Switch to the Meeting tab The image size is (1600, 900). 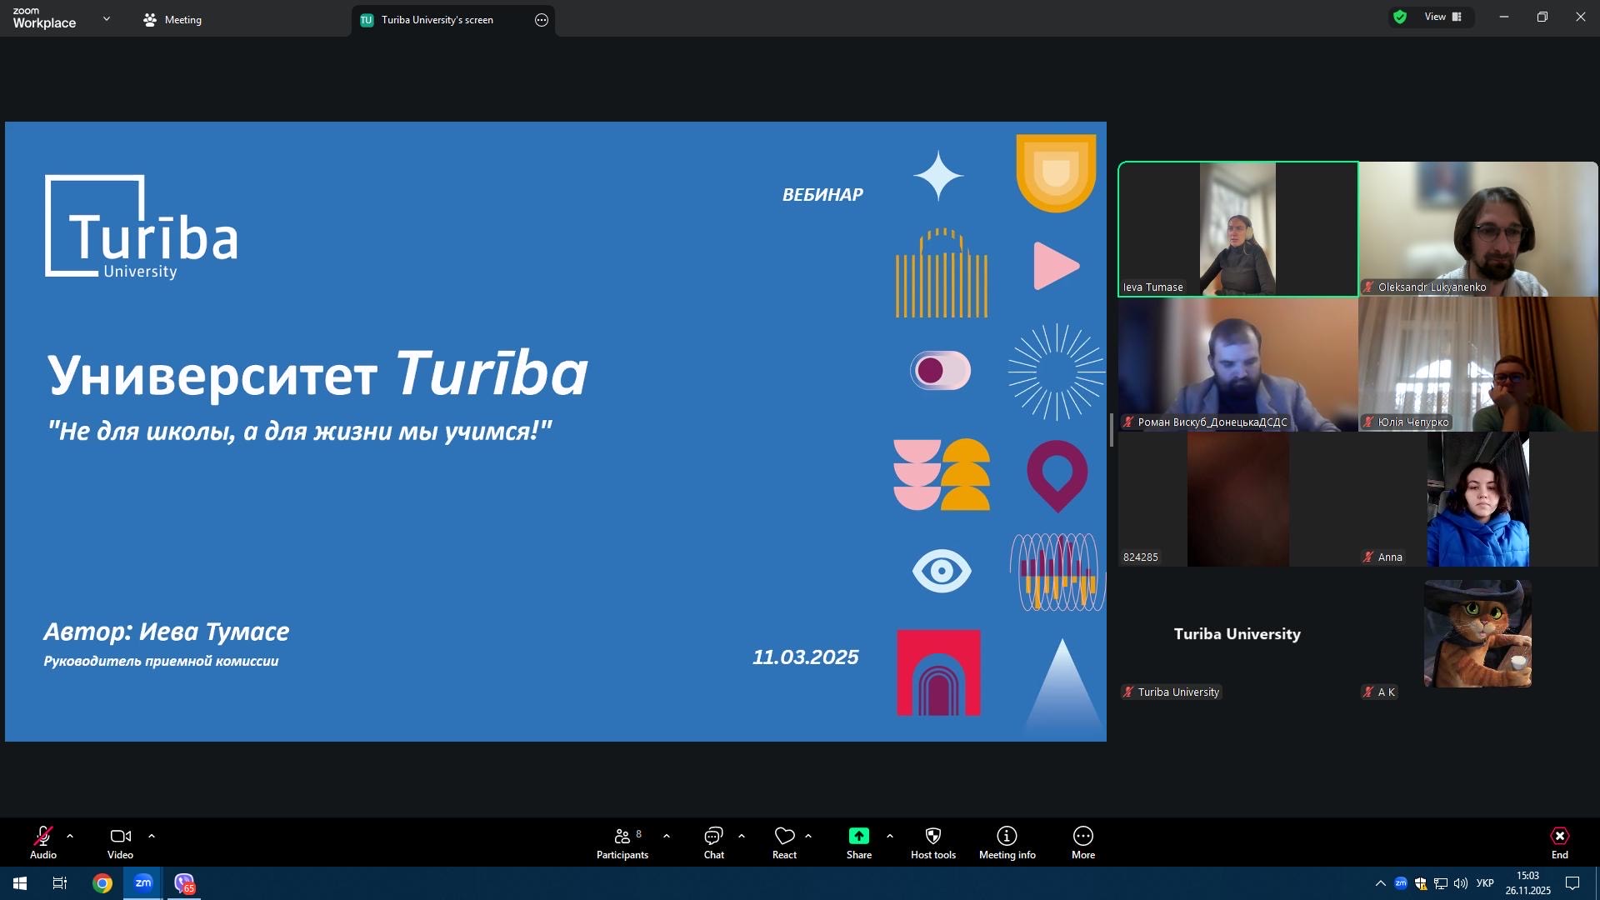pyautogui.click(x=173, y=20)
